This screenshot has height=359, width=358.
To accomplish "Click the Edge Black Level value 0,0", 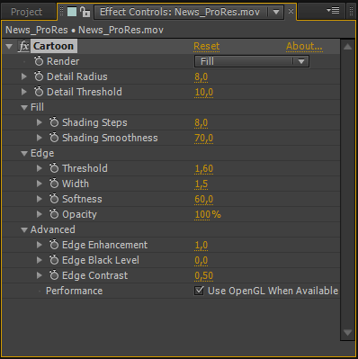I will click(201, 260).
